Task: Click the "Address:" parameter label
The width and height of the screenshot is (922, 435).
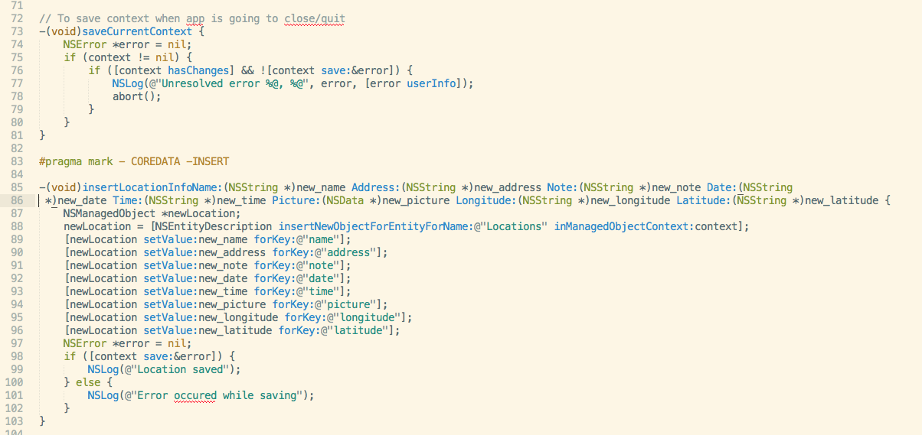Action: pos(376,187)
